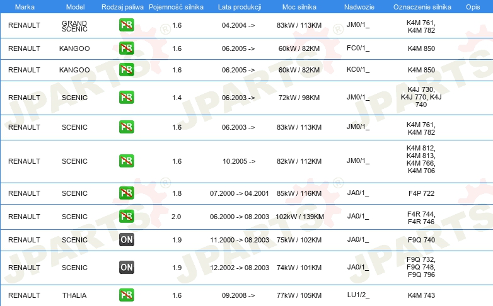Click the F4R 744, F4R 746 engine cell
Image resolution: width=493 pixels, height=306 pixels.
[421, 218]
